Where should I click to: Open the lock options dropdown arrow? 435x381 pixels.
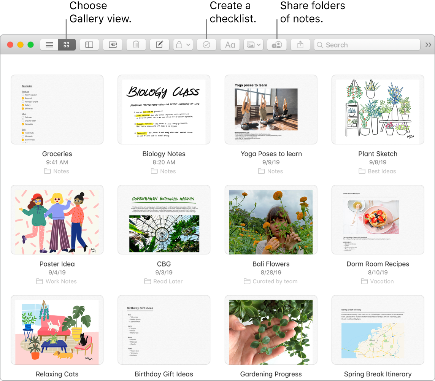[x=187, y=44]
